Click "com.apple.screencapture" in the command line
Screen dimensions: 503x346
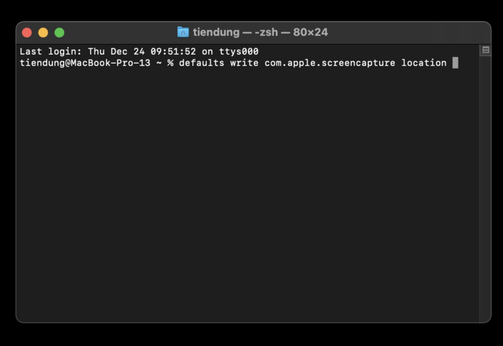point(329,63)
